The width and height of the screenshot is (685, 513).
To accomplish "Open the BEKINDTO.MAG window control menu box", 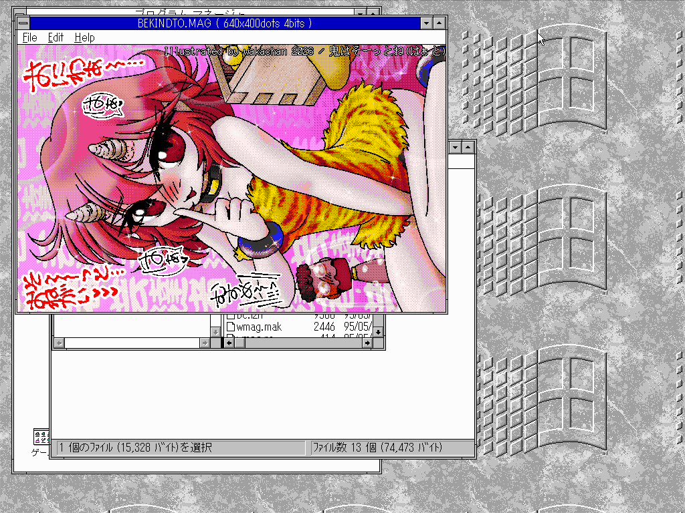I will 23,23.
